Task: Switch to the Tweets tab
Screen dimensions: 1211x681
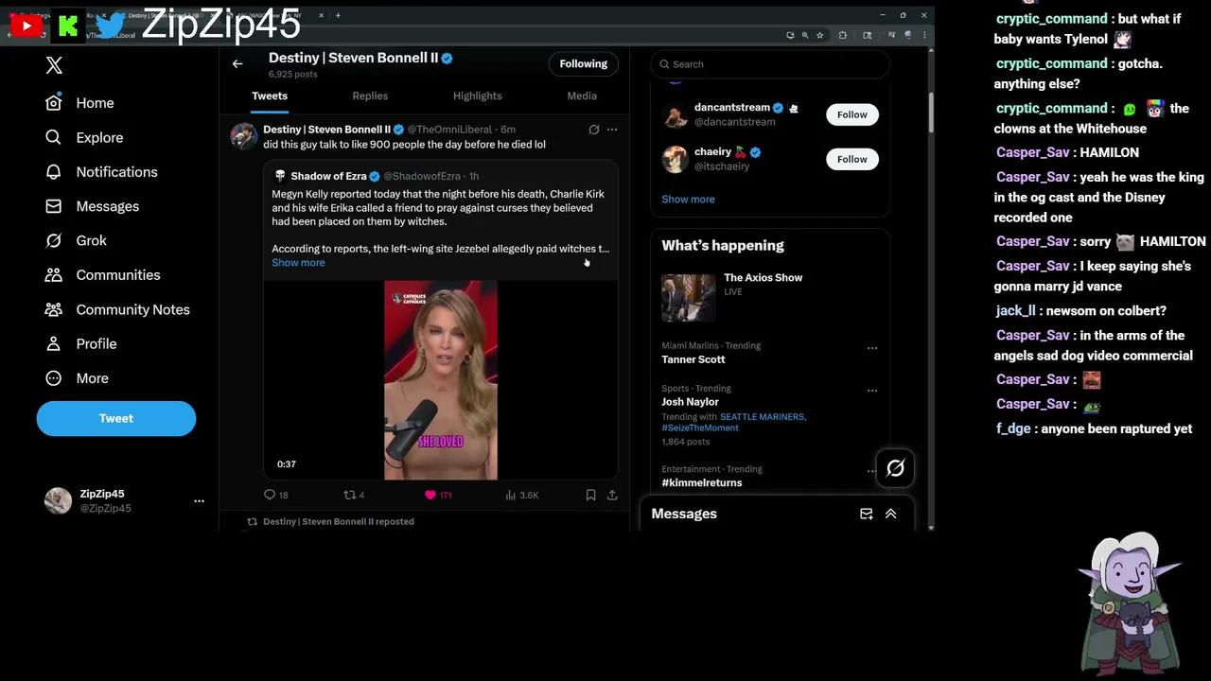Action: click(x=270, y=96)
